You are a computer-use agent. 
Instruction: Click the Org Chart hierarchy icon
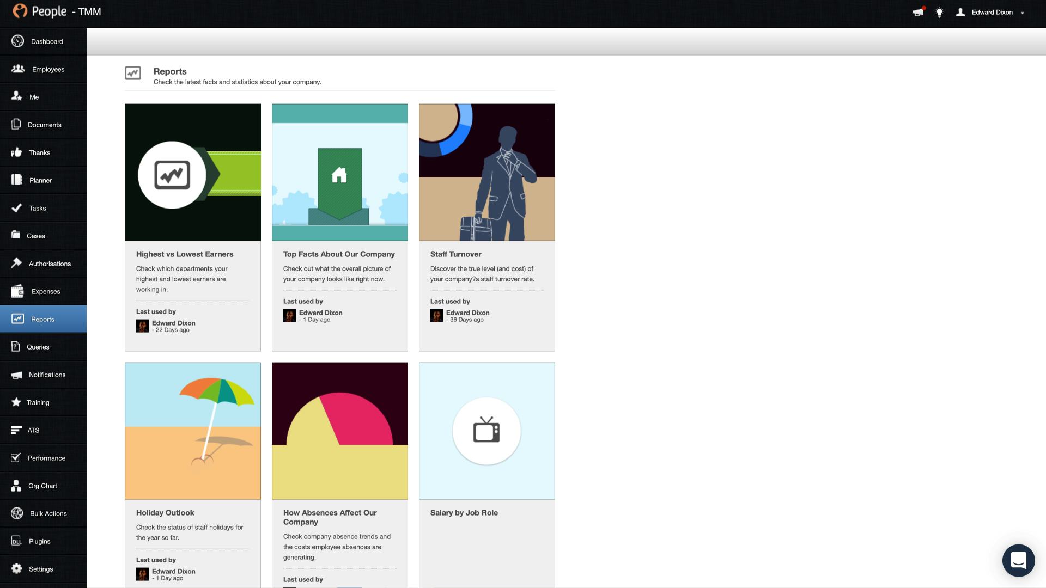[16, 486]
